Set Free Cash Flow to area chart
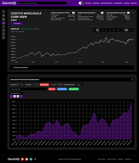 pos(21,96)
